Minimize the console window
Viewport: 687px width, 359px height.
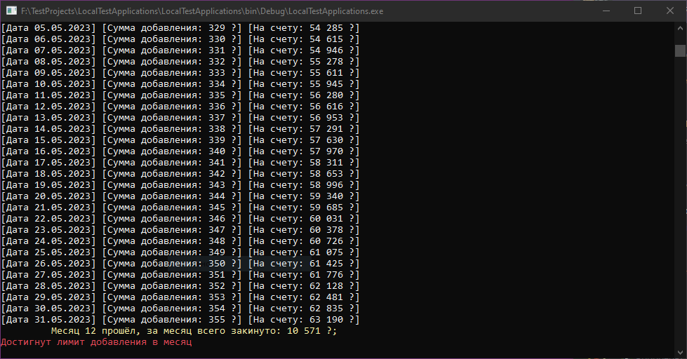pos(606,11)
